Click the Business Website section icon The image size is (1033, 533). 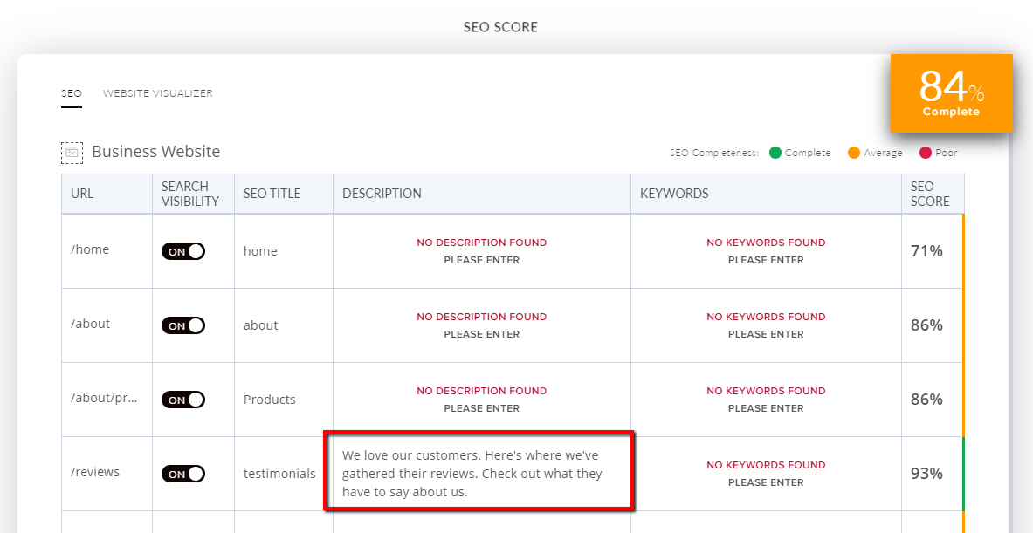pyautogui.click(x=72, y=153)
